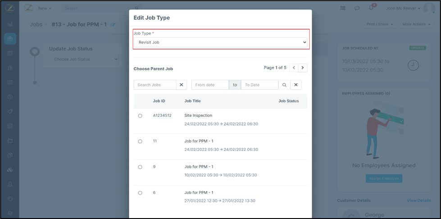This screenshot has width=441, height=219.
Task: Open the View Details link
Action: [418, 201]
